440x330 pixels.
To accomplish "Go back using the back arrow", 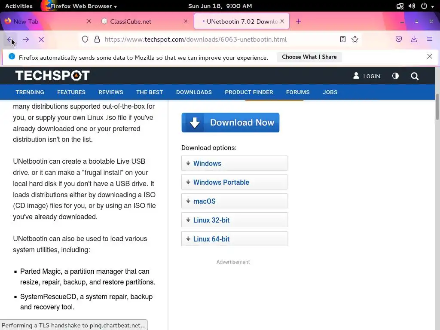I will click(x=9, y=39).
